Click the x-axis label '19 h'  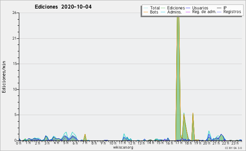click(x=198, y=143)
